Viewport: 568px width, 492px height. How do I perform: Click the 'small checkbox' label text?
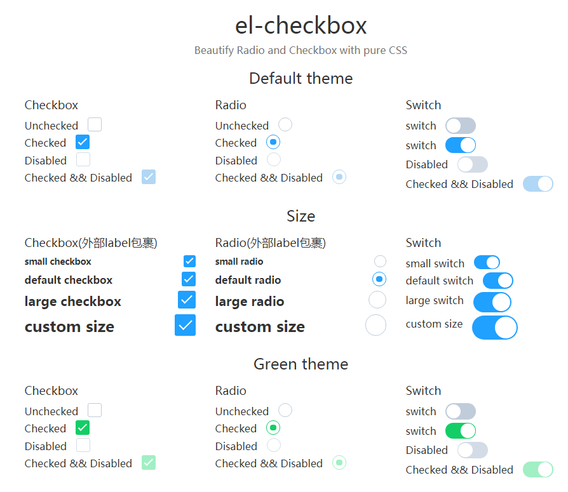point(58,262)
